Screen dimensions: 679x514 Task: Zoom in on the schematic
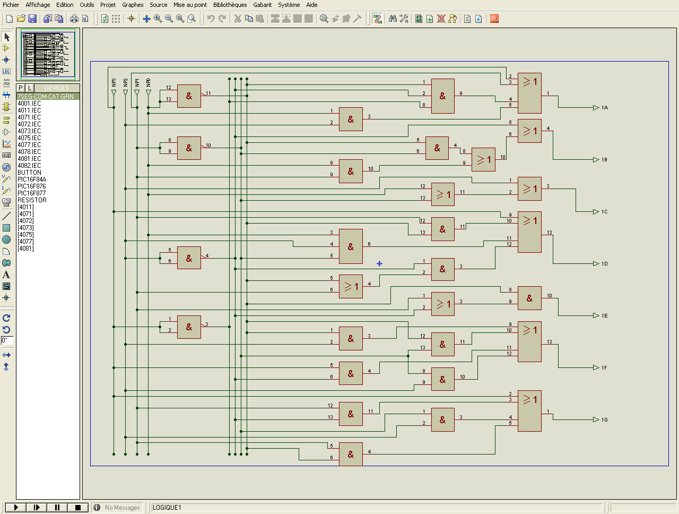click(x=158, y=19)
